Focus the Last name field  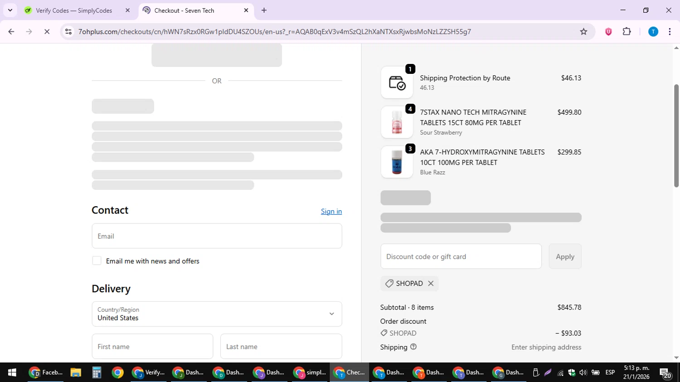[x=281, y=347]
